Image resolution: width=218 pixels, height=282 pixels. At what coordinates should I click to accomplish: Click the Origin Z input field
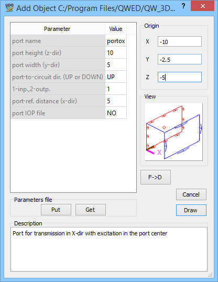point(180,77)
